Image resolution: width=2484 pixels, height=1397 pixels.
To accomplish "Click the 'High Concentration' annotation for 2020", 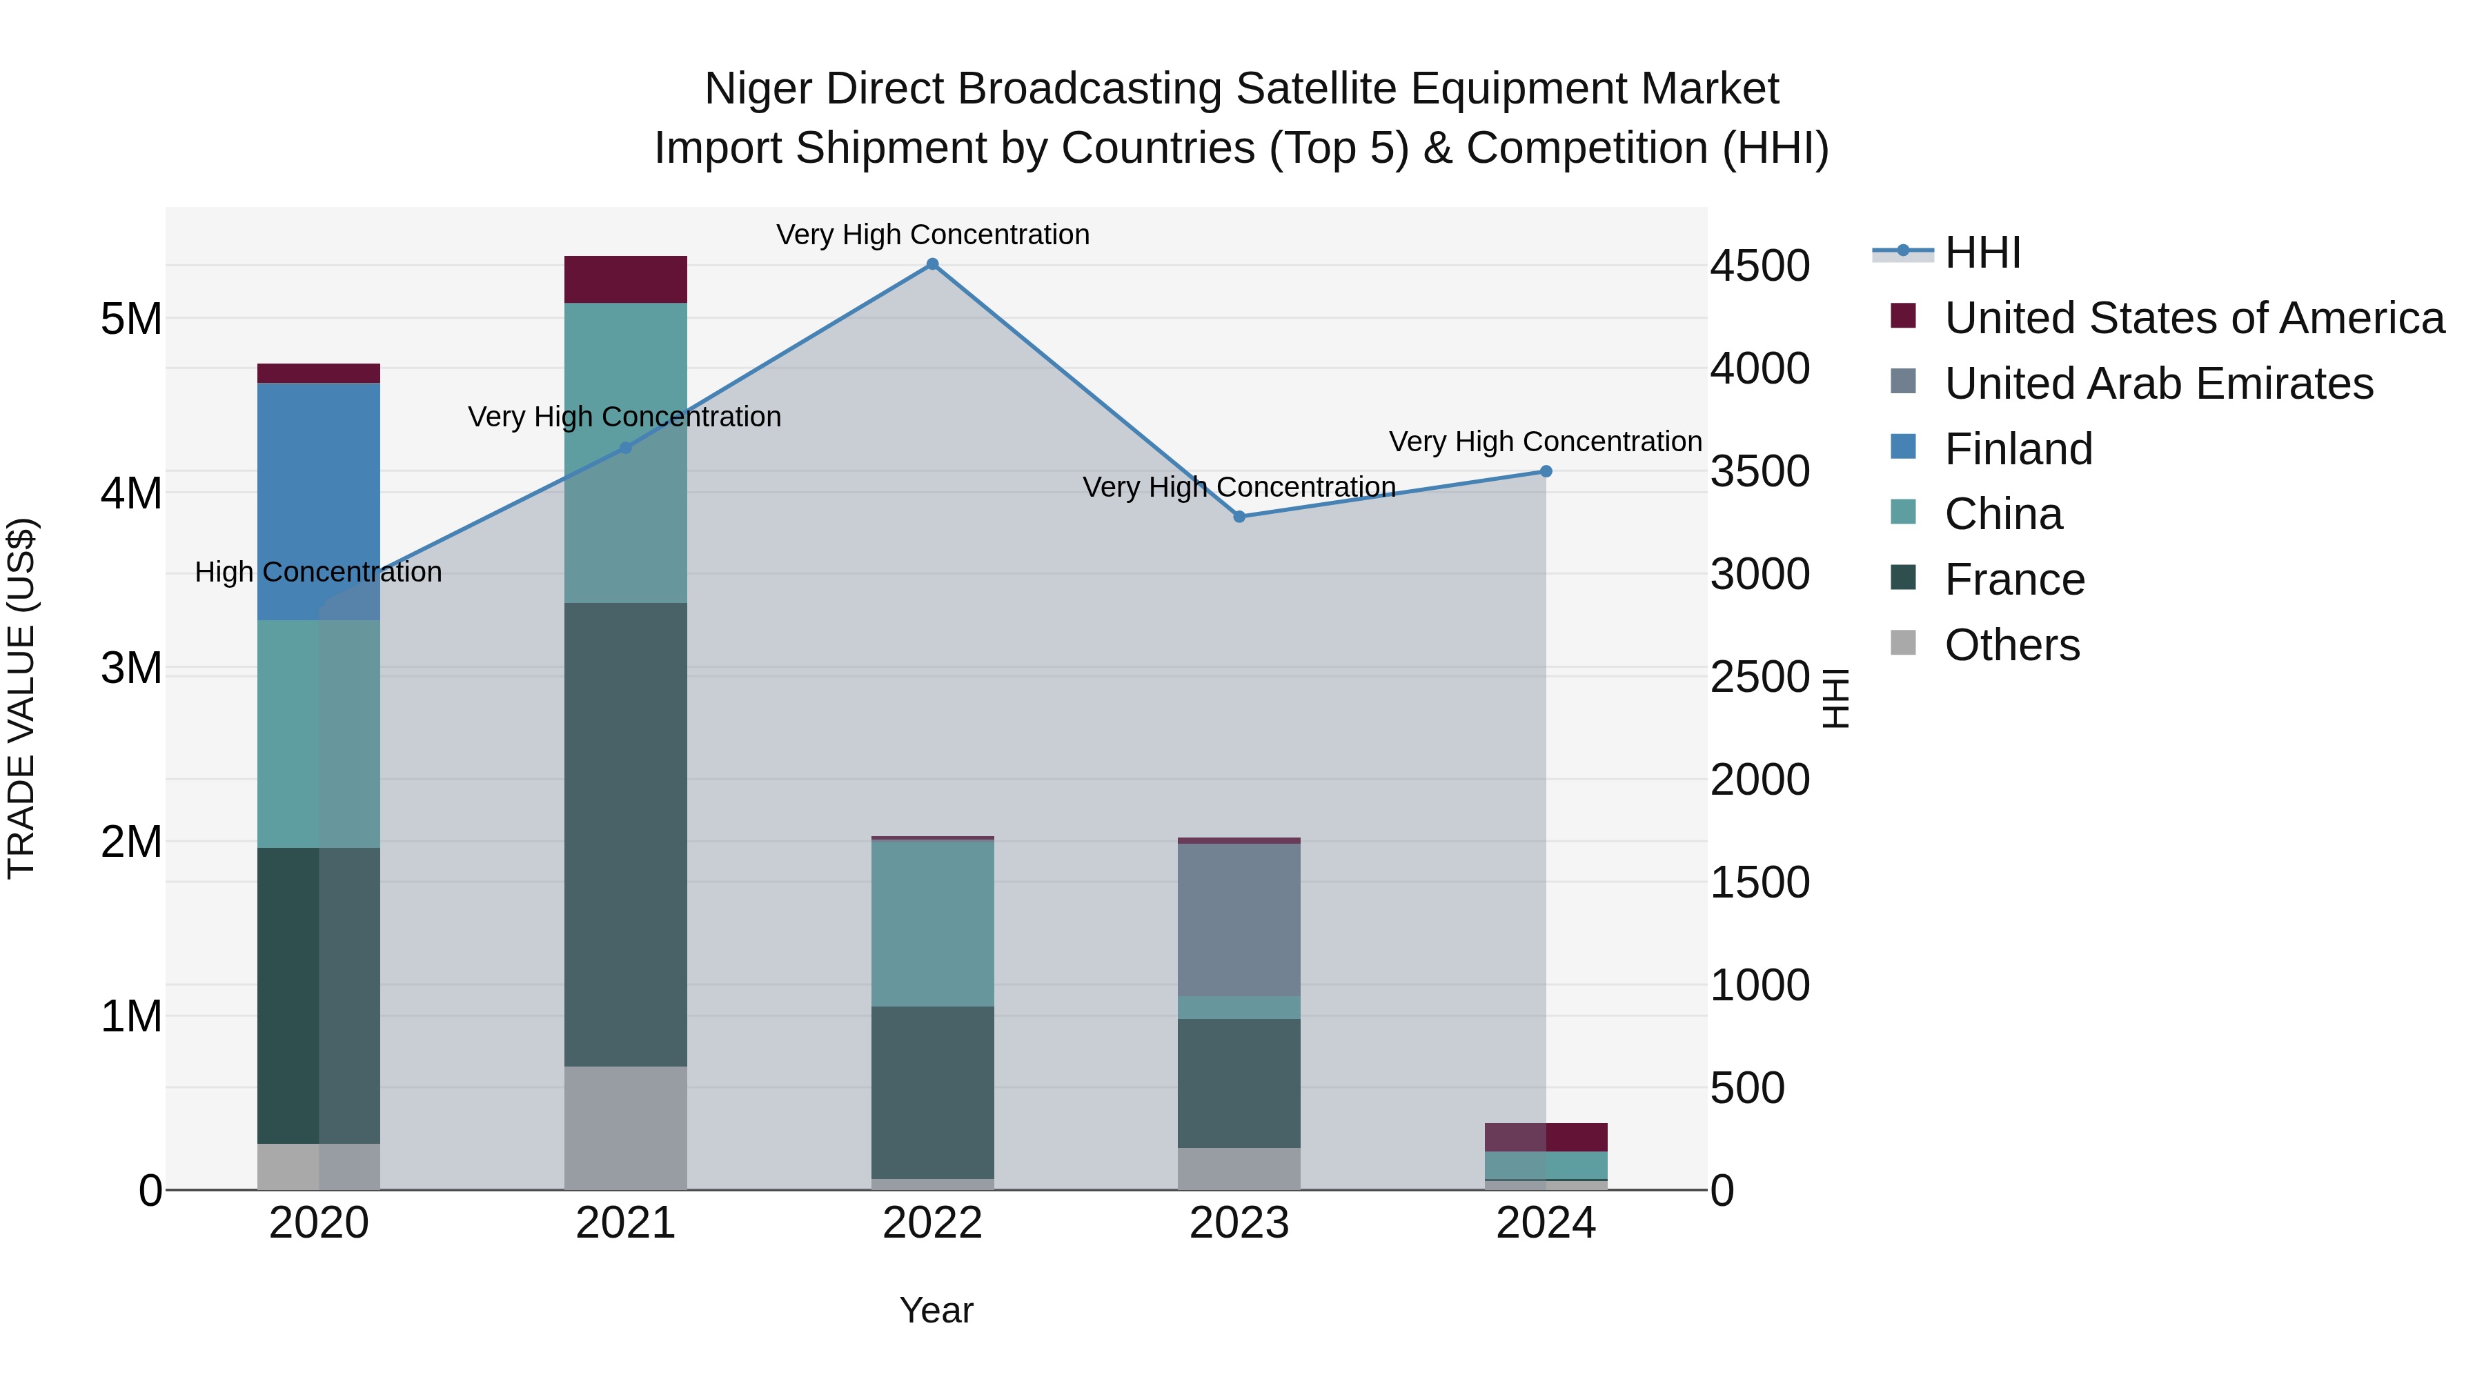I will tap(318, 573).
